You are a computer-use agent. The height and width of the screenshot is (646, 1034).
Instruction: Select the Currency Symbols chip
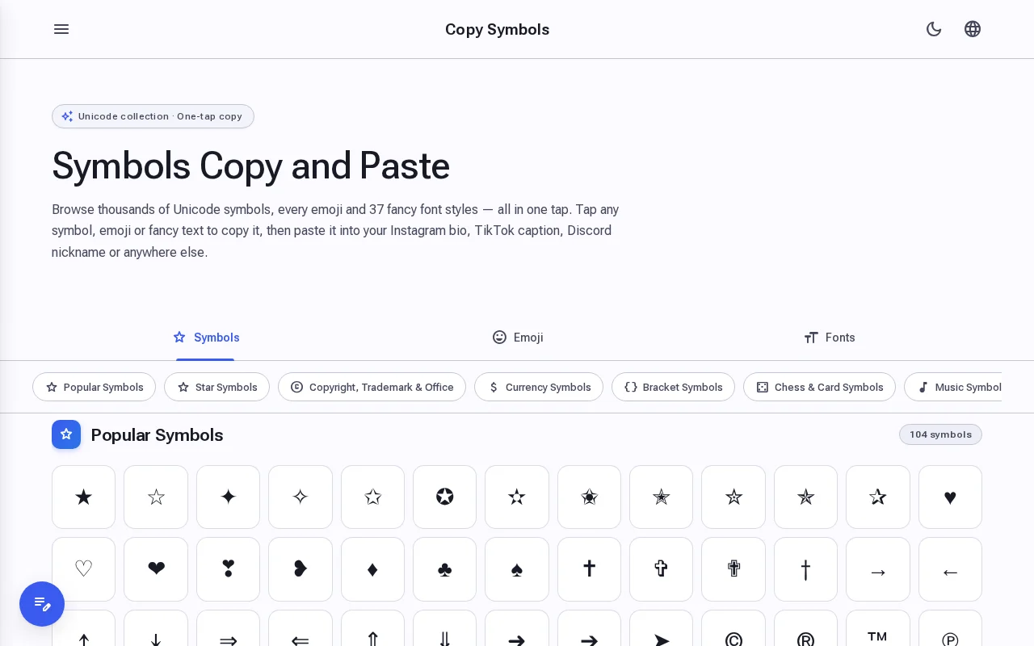point(539,387)
